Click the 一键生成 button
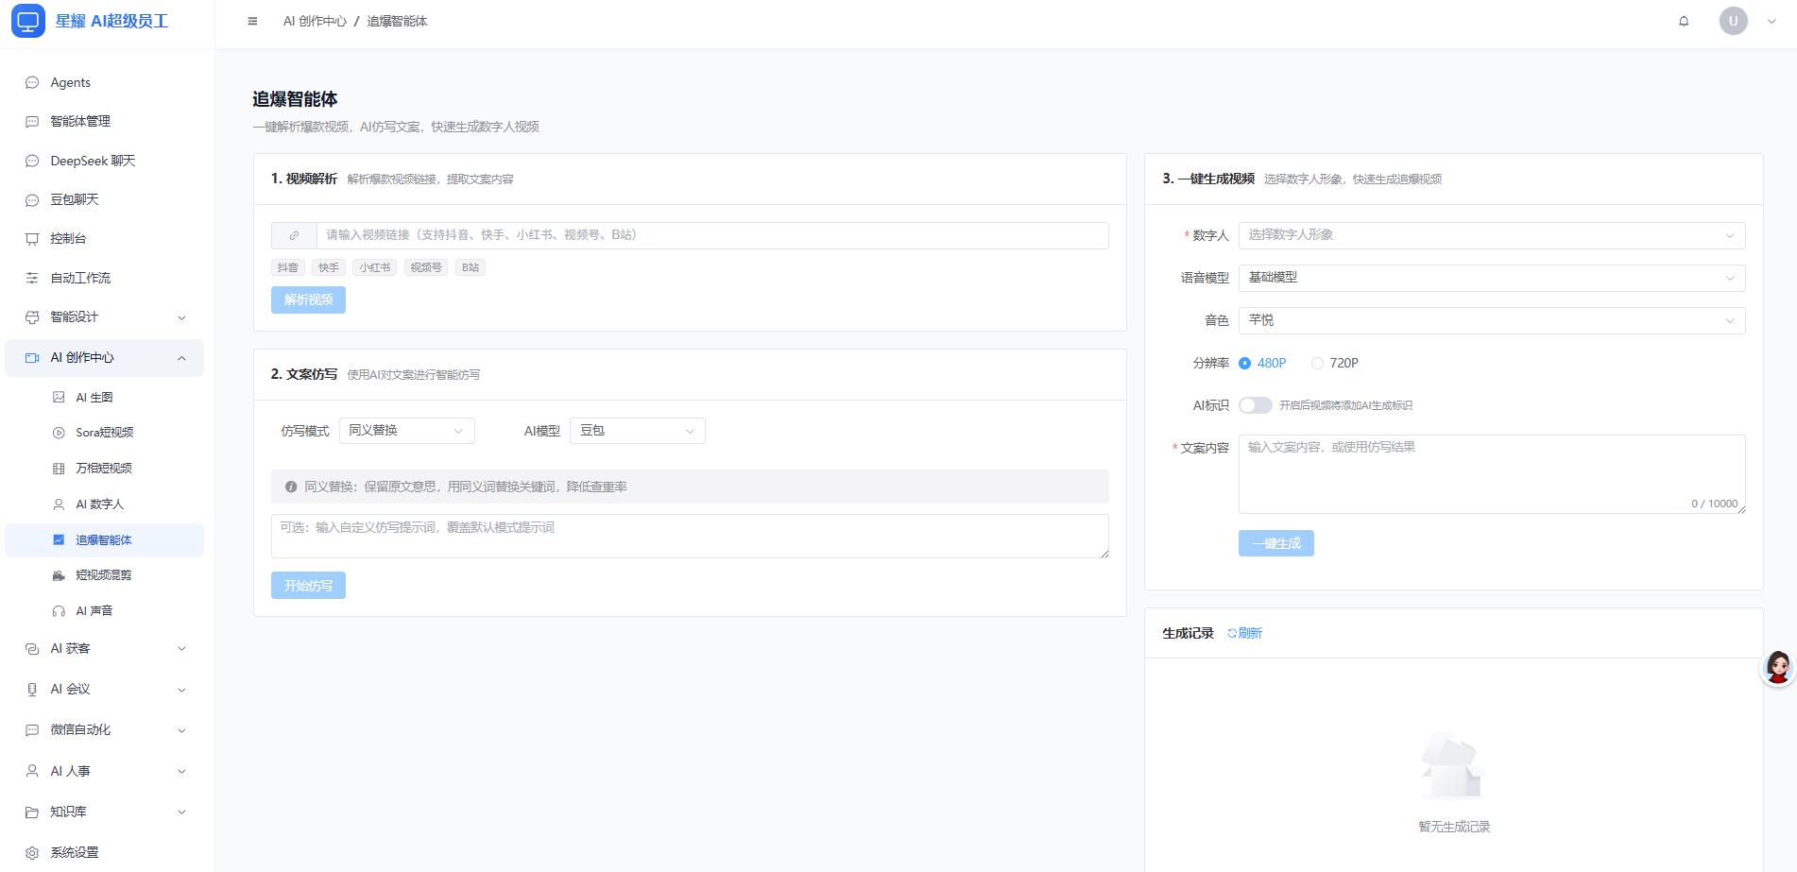The width and height of the screenshot is (1797, 872). tap(1275, 543)
